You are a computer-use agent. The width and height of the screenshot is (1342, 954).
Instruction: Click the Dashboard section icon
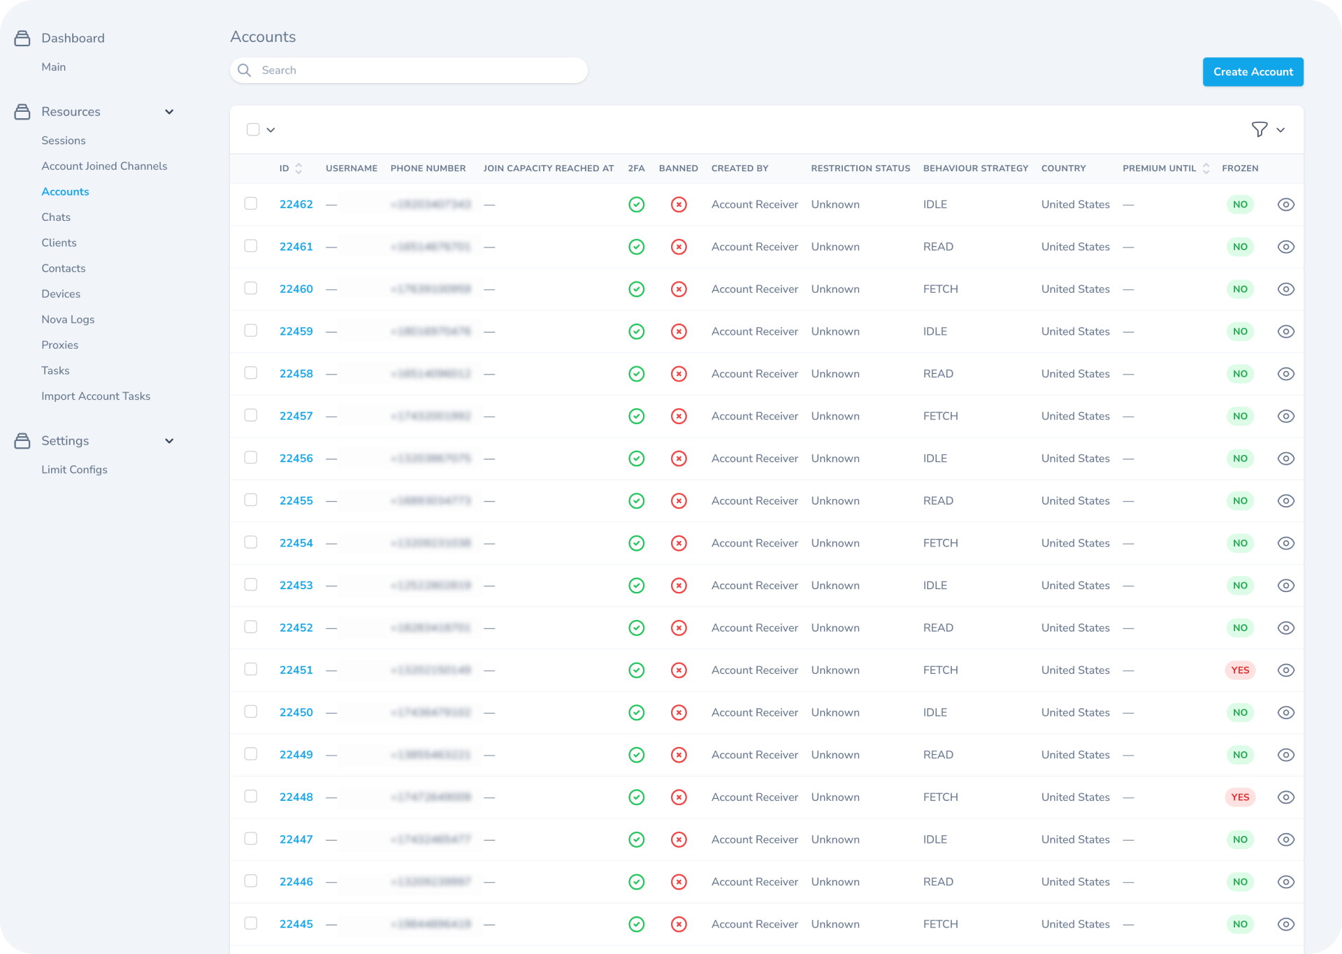[x=22, y=38]
